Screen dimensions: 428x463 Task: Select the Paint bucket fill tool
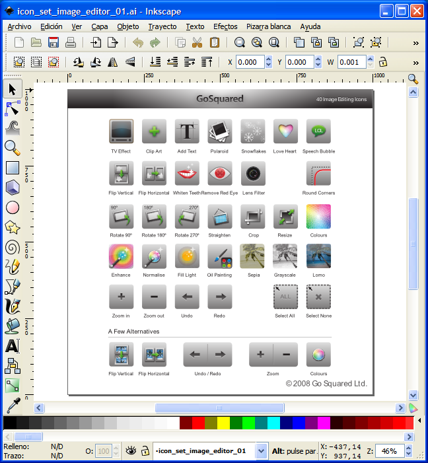[x=13, y=326]
